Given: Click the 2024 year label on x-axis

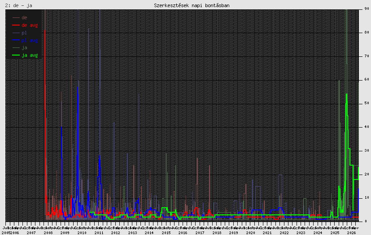Looking at the screenshot, I should (318, 233).
